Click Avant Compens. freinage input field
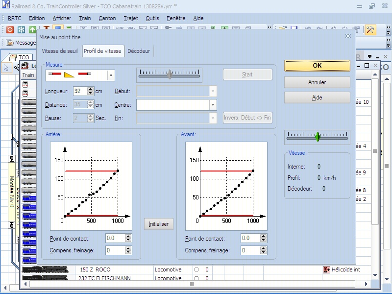This screenshot has height=294, width=392. tap(250, 250)
